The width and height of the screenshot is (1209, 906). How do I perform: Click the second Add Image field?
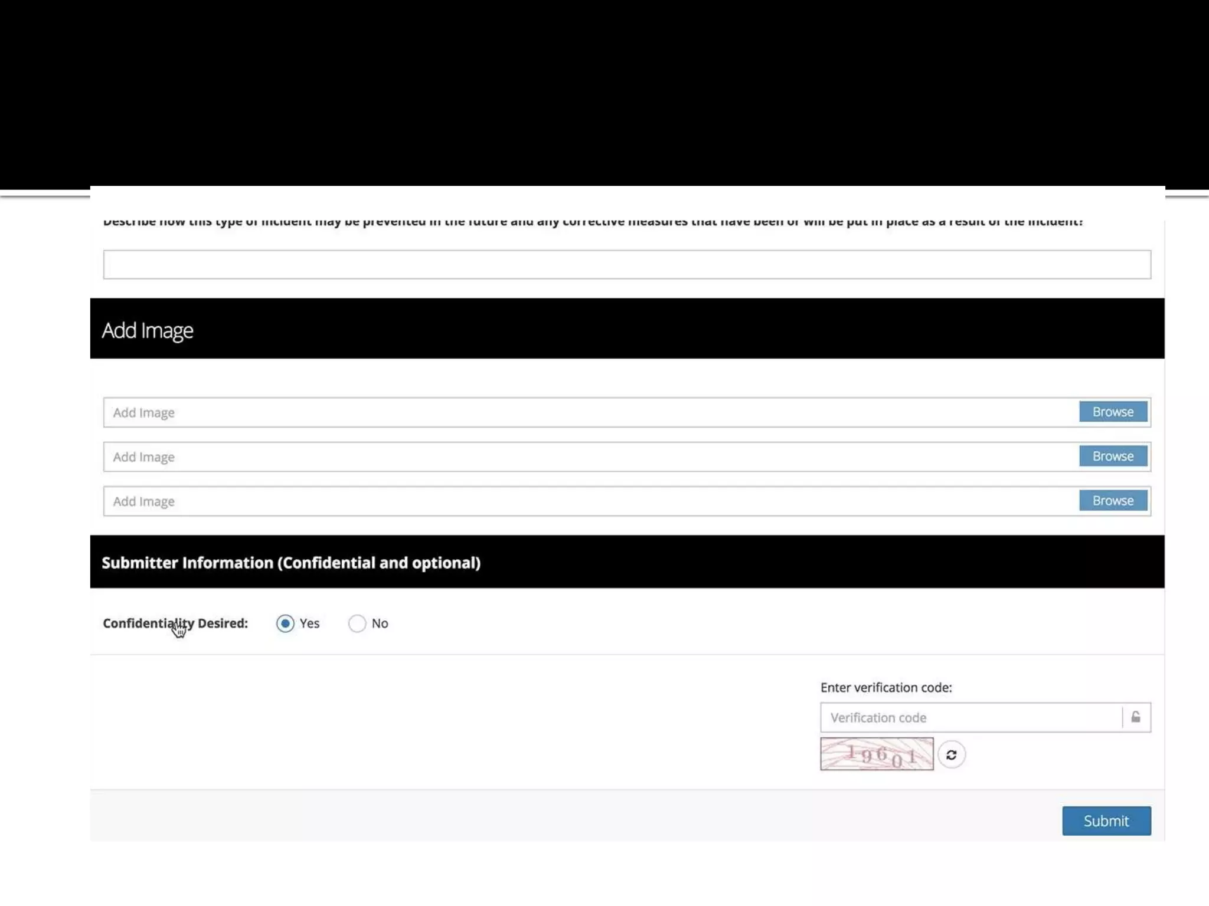590,457
